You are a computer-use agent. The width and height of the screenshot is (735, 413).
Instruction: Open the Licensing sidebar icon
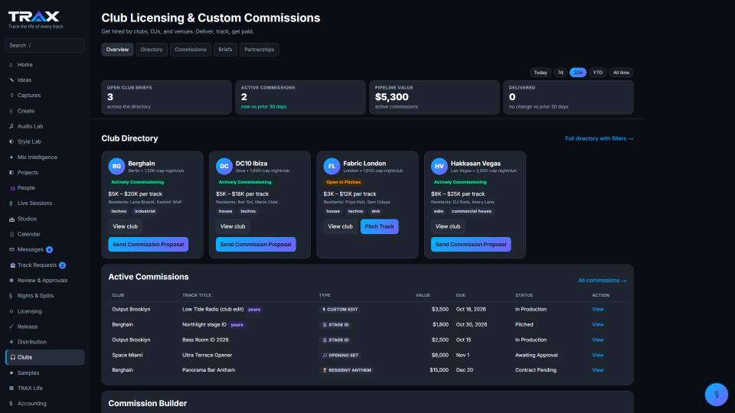11,311
